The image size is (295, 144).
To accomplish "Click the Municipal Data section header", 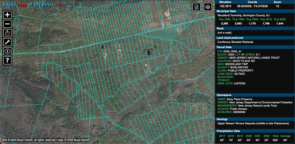I will [x=255, y=11].
